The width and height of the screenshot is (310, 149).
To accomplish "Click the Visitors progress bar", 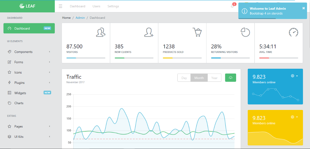I will 86,58.
